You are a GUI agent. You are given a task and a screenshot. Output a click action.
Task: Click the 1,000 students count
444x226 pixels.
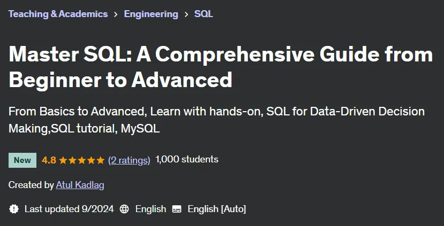(187, 159)
